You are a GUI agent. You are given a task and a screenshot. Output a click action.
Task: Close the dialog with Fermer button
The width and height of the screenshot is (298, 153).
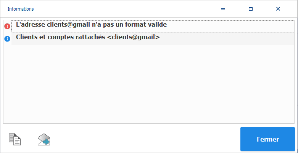[x=267, y=139]
